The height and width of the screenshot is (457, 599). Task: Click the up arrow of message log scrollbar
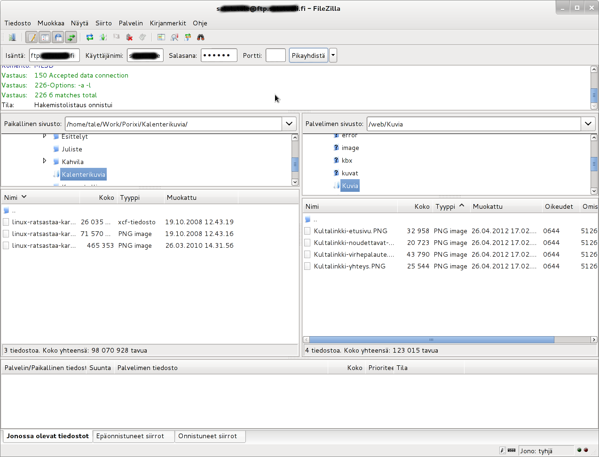[594, 69]
